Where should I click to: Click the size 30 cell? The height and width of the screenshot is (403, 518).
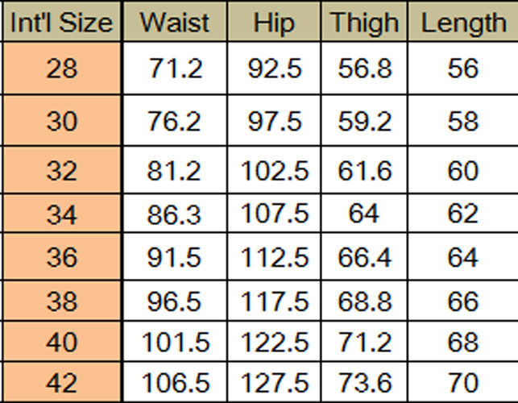pyautogui.click(x=62, y=121)
